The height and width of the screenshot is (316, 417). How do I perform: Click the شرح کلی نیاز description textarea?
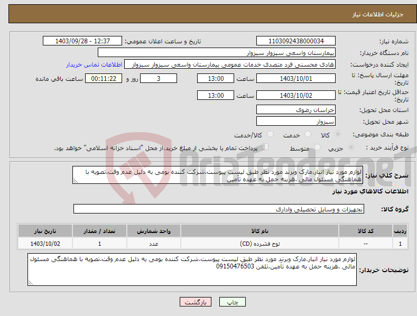click(x=218, y=175)
